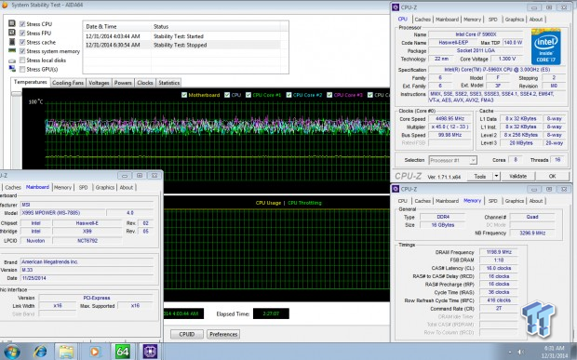The image size is (577, 360).
Task: Open Memory tab in left CPU-Z window
Action: click(62, 188)
